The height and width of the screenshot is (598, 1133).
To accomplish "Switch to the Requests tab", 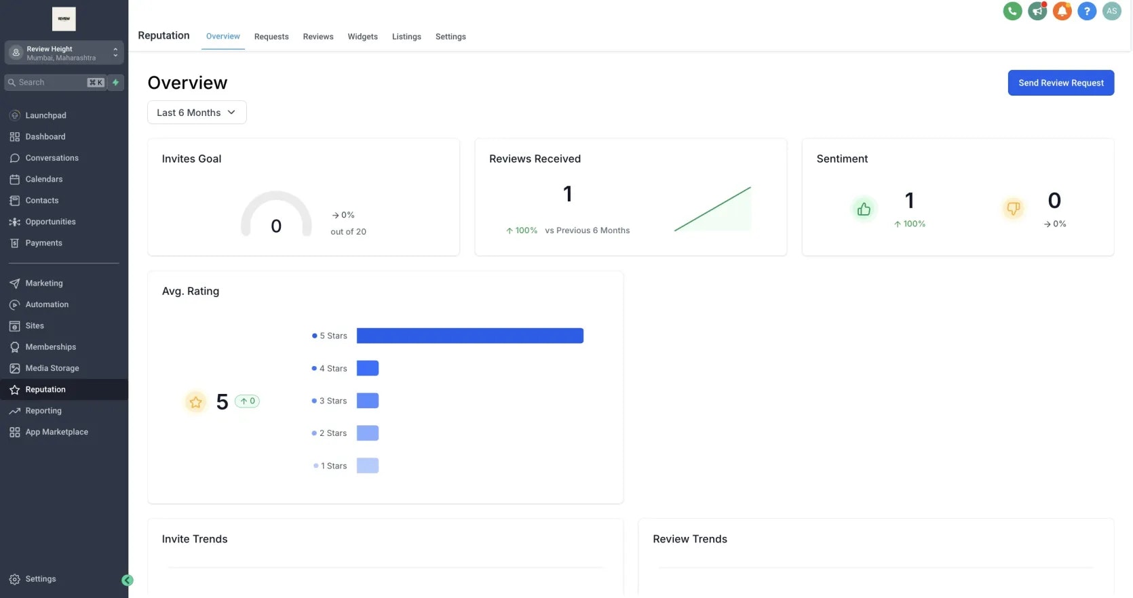I will click(x=271, y=37).
